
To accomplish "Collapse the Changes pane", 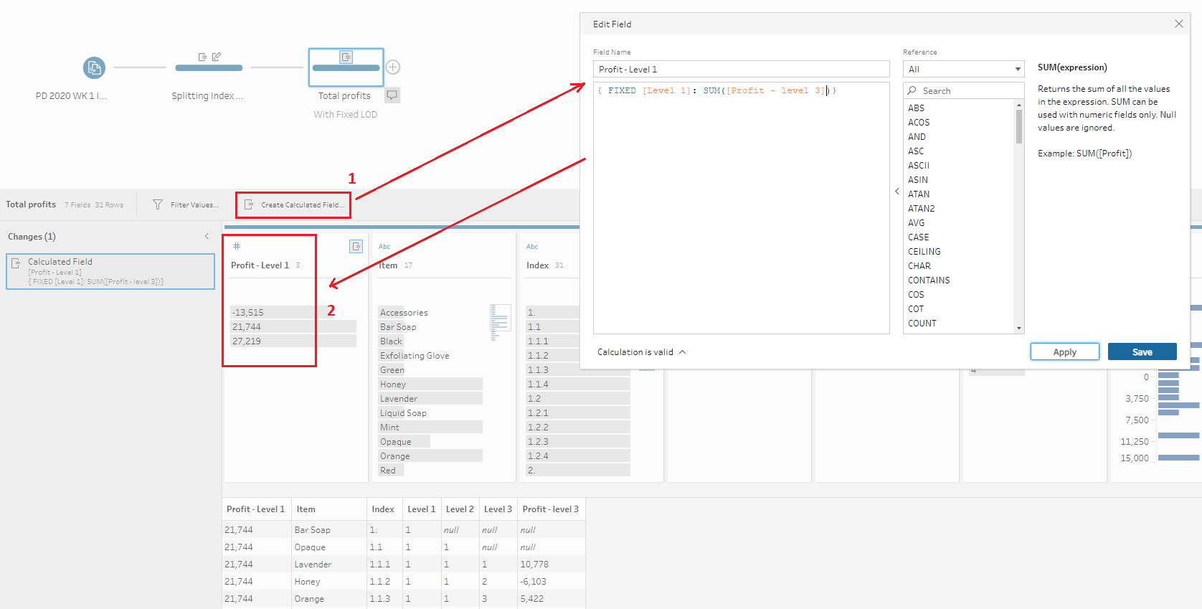I will tap(207, 236).
